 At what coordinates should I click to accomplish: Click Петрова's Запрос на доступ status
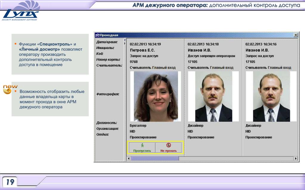[x=144, y=56]
